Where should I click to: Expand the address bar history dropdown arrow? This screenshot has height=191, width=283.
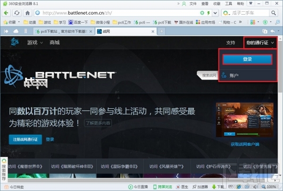pyautogui.click(x=215, y=13)
